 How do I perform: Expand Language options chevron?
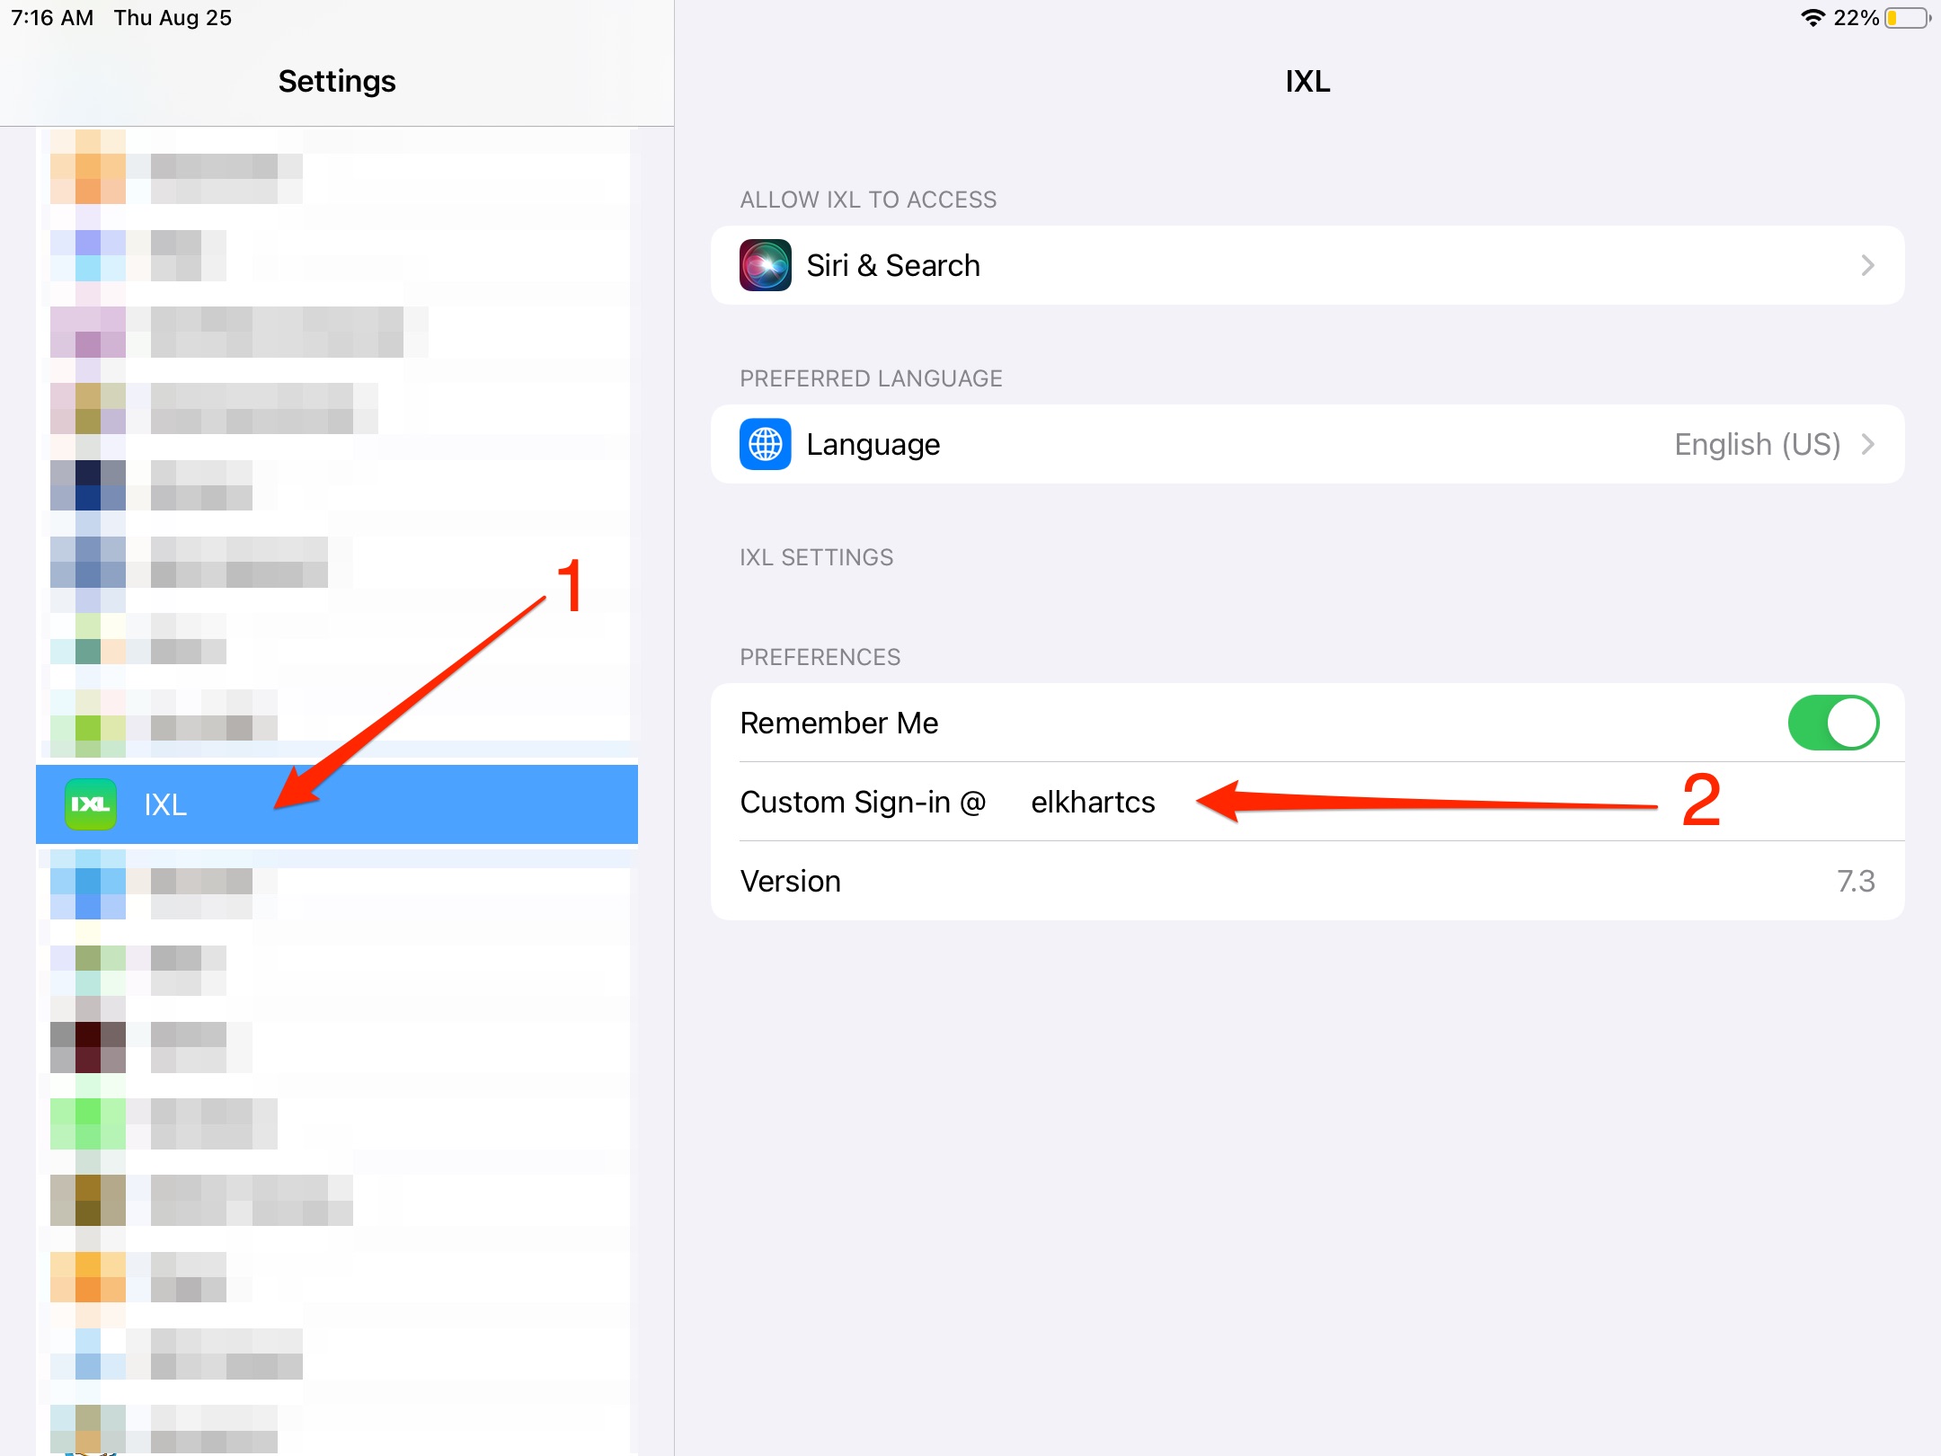tap(1868, 444)
